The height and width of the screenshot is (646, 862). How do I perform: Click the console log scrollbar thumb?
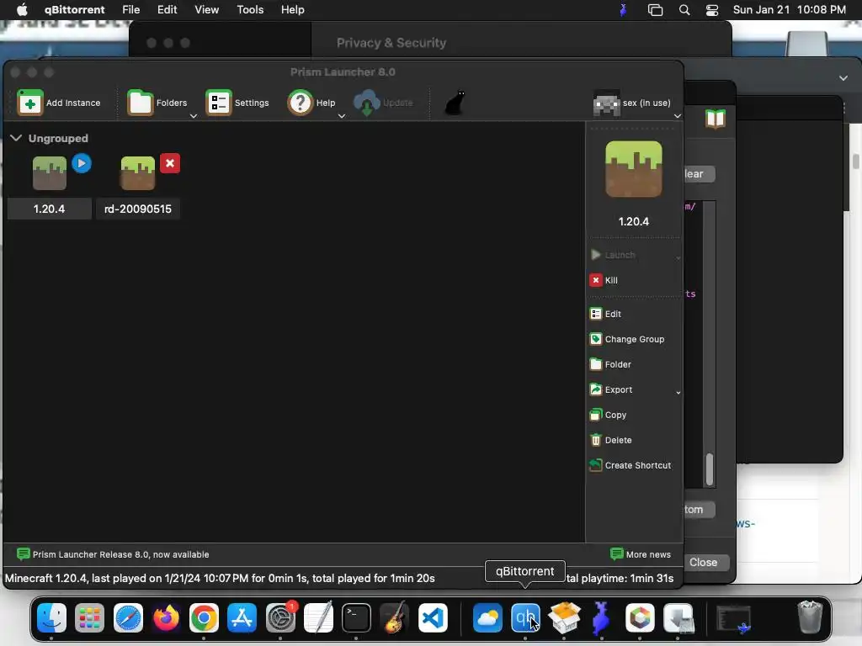[710, 469]
